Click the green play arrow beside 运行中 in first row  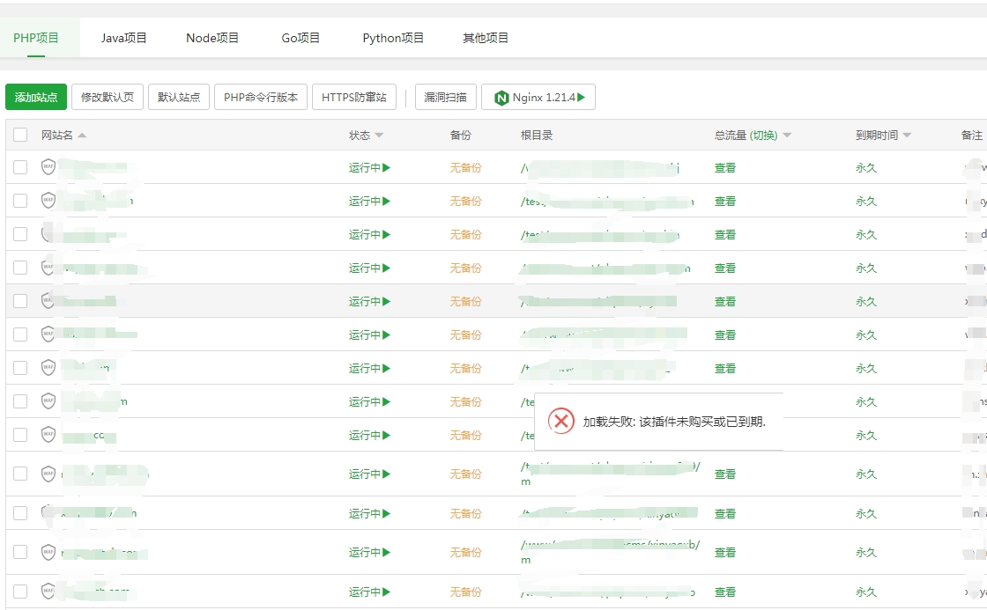pyautogui.click(x=385, y=167)
